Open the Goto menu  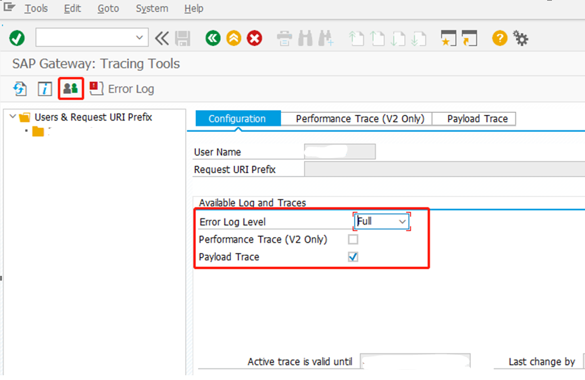(x=108, y=8)
